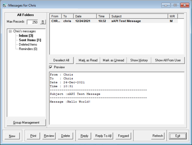Image resolution: width=192 pixels, height=145 pixels.
Task: Click inside the Max Records field
Action: (x=33, y=22)
